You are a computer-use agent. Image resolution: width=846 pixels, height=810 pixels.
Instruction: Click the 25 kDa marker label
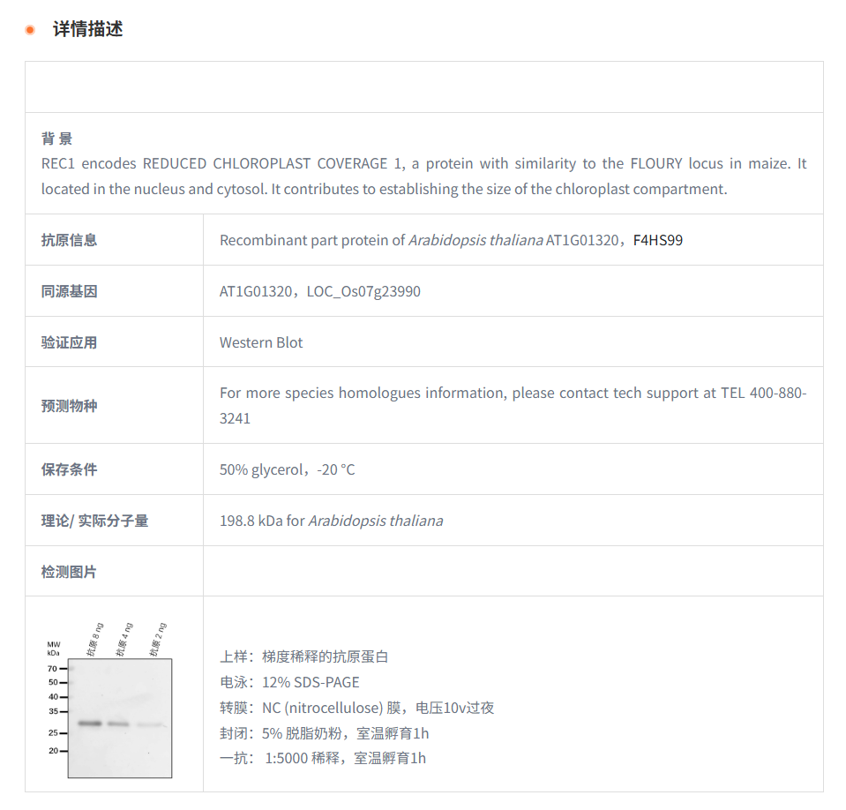click(53, 733)
